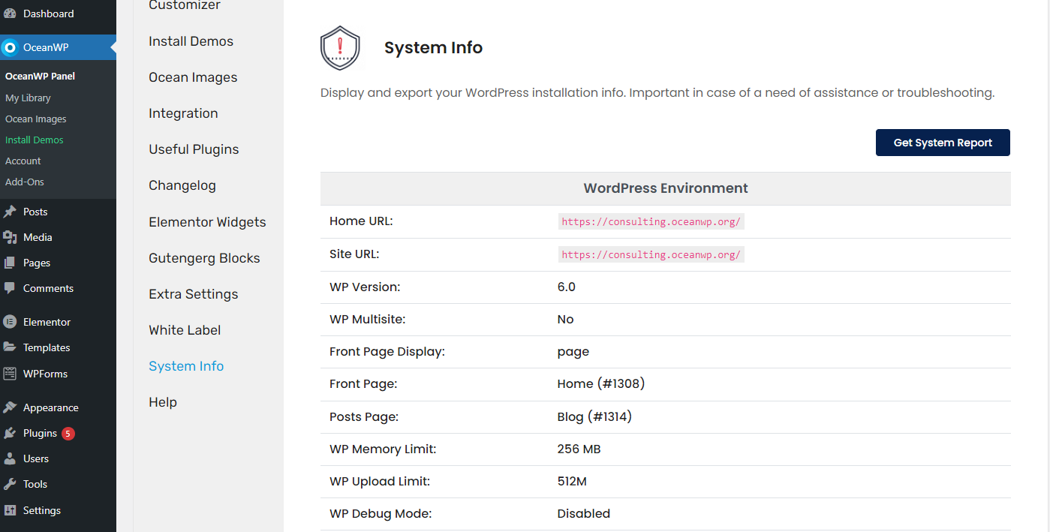Click the Tools wrench icon
1050x532 pixels.
10,484
